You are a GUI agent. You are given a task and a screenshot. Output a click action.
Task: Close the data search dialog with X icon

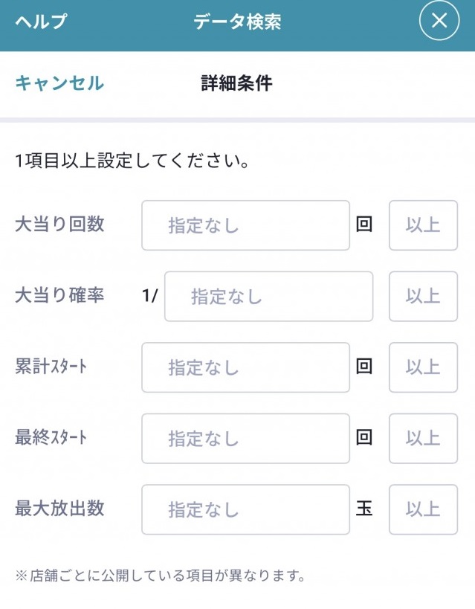click(439, 21)
